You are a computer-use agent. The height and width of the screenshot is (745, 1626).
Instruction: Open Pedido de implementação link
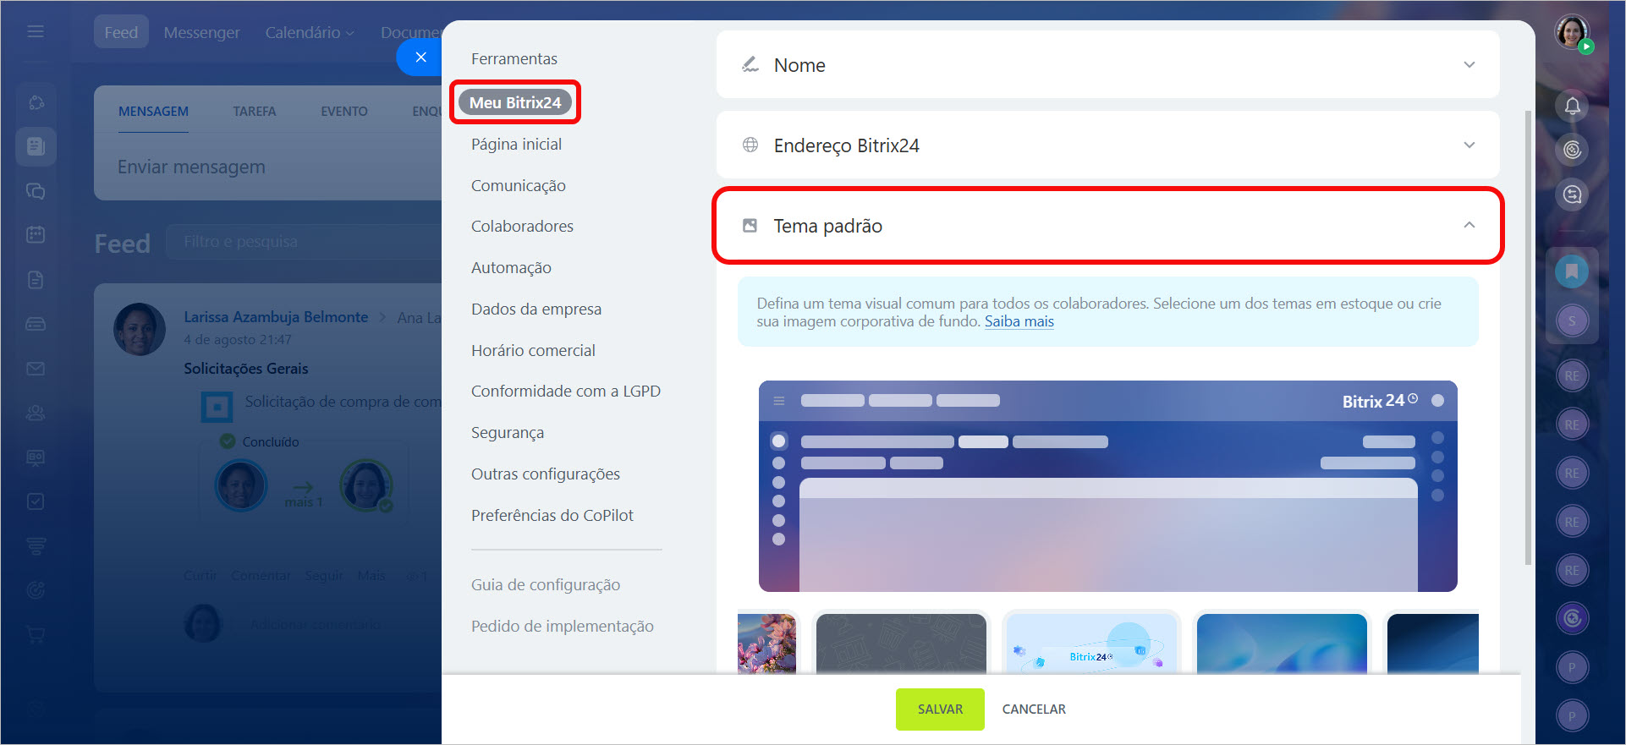563,626
